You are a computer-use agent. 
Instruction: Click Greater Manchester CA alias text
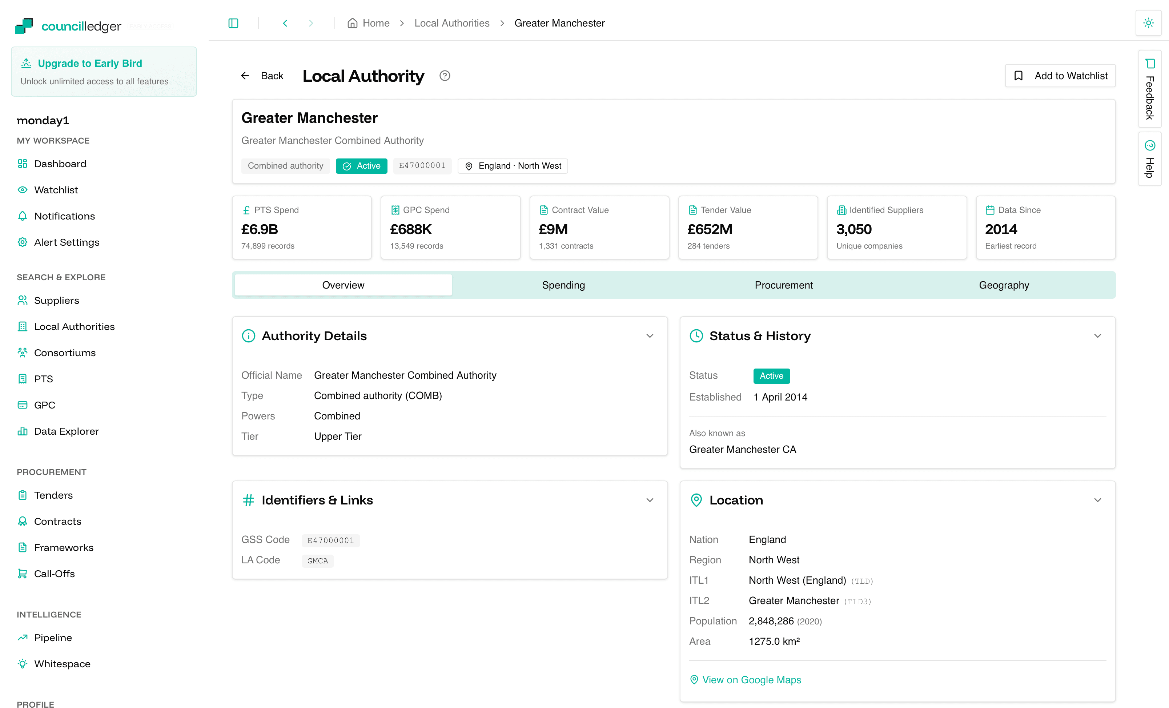click(743, 449)
